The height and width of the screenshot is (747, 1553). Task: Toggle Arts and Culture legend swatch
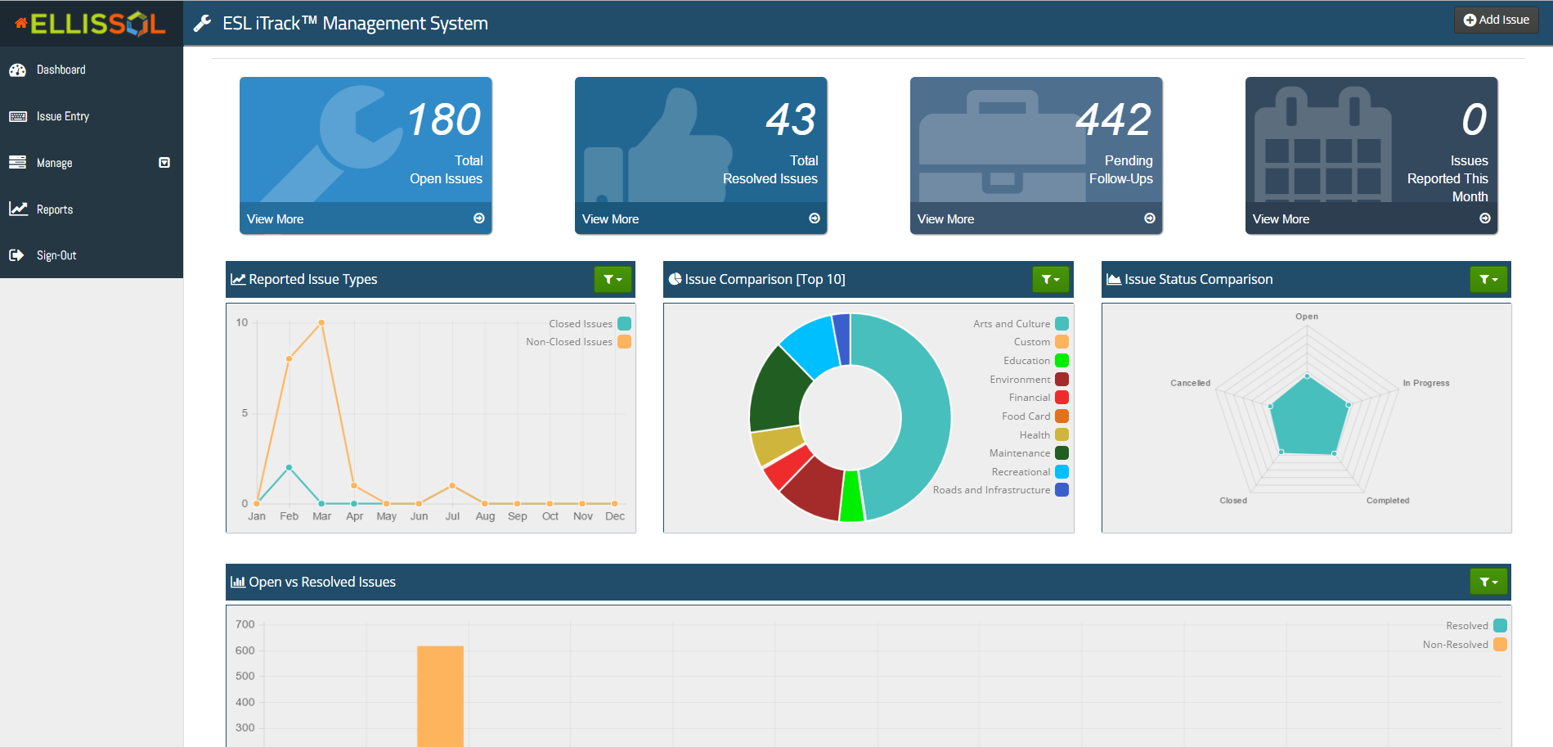coord(1062,323)
